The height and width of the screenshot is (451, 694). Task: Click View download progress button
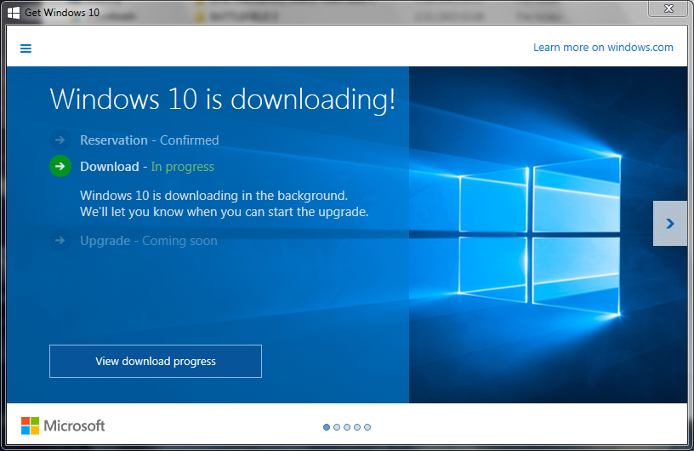[x=156, y=361]
